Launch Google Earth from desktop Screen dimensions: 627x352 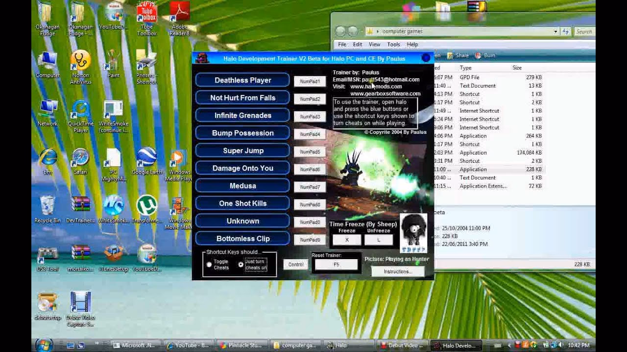pos(146,161)
